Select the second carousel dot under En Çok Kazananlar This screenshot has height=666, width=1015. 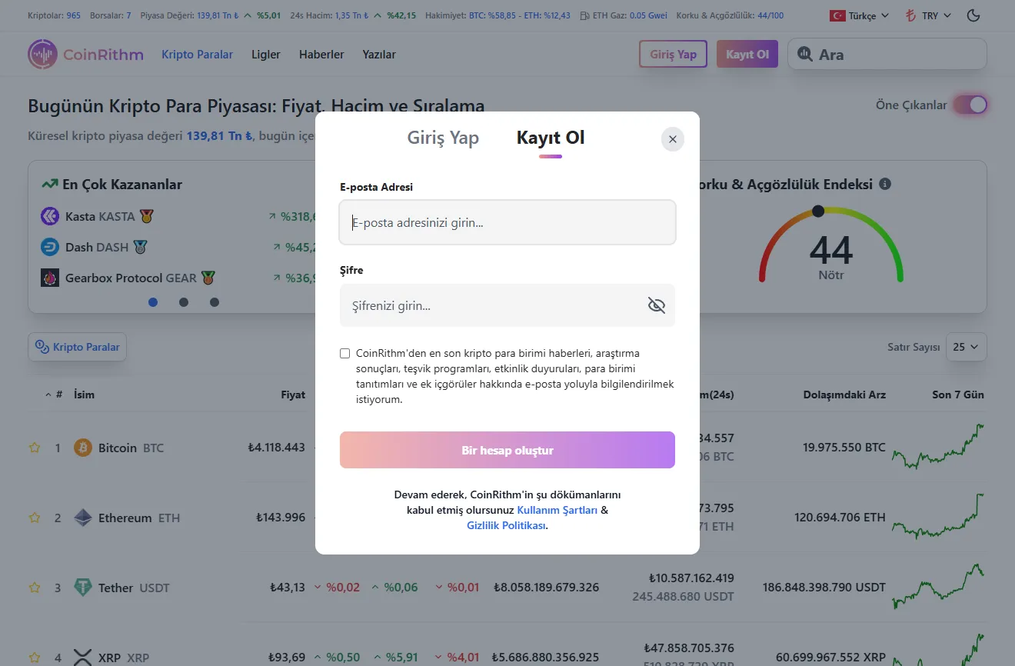(184, 302)
